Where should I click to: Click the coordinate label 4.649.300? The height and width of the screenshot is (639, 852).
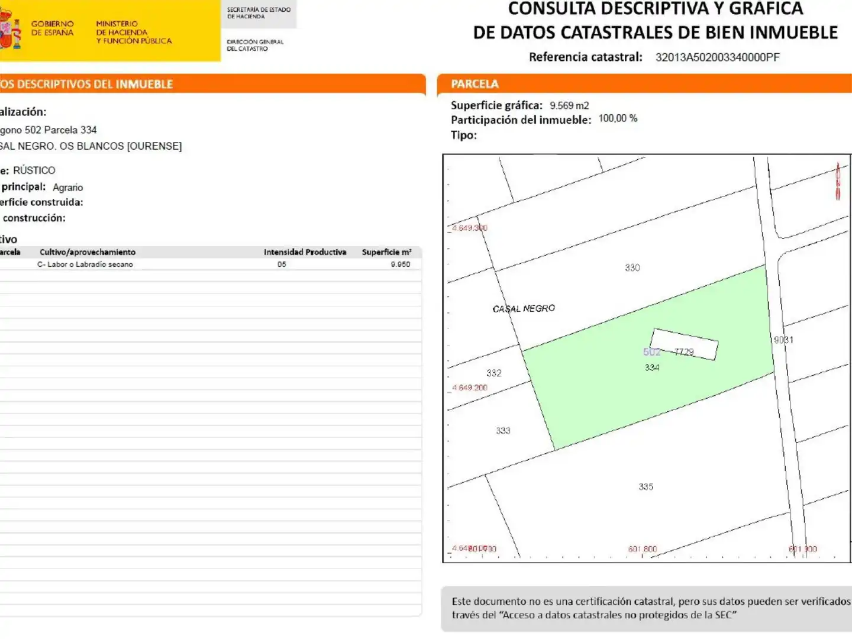470,228
